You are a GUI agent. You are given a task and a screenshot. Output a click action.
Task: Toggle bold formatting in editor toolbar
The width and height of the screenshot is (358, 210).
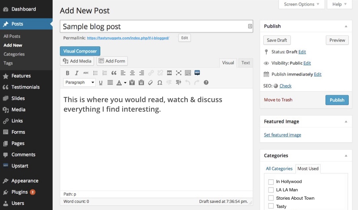click(67, 73)
